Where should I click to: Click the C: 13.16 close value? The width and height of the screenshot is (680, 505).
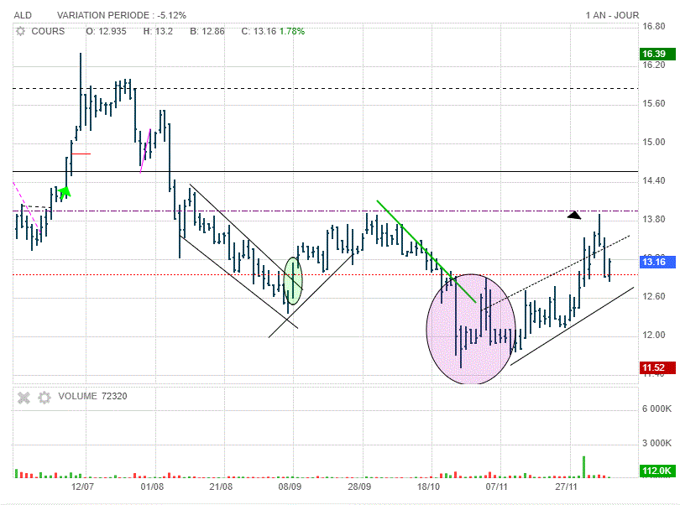(259, 31)
